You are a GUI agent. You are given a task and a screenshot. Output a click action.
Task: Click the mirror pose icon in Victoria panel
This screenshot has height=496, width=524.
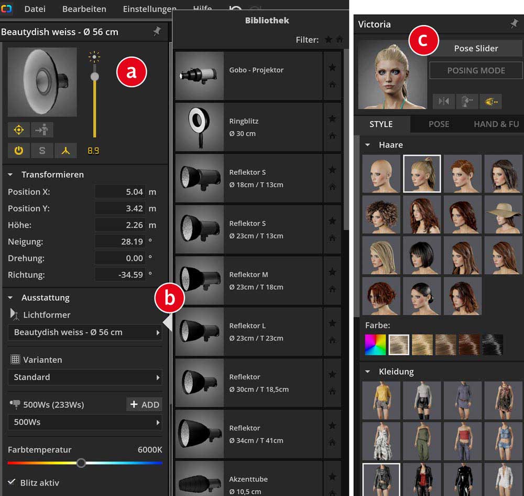443,101
